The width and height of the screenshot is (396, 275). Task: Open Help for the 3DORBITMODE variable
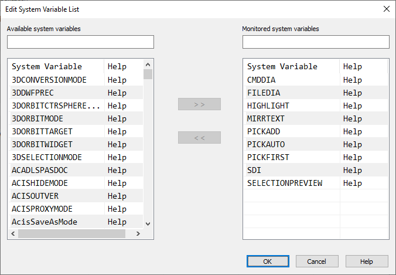pyautogui.click(x=117, y=118)
